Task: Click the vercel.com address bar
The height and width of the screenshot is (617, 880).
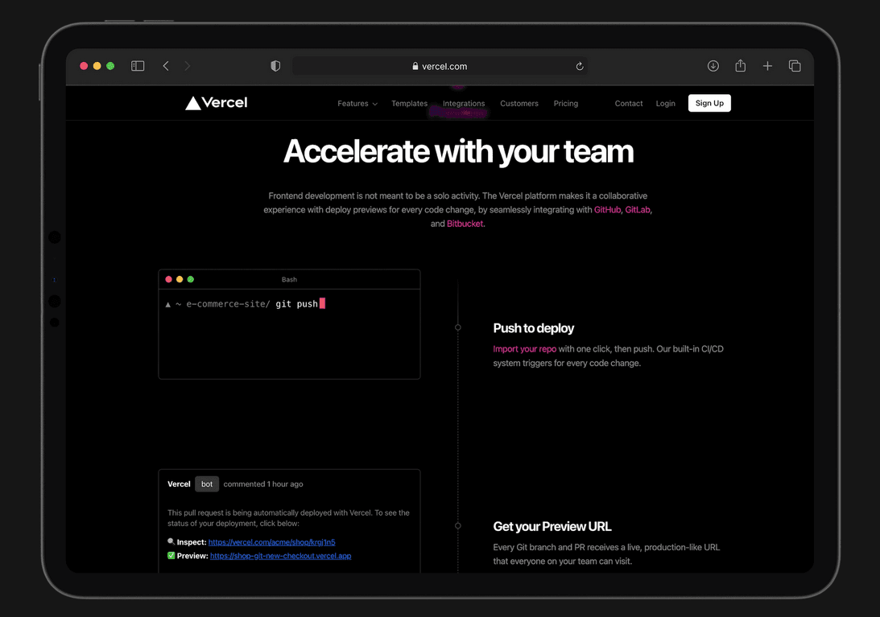Action: pos(440,67)
